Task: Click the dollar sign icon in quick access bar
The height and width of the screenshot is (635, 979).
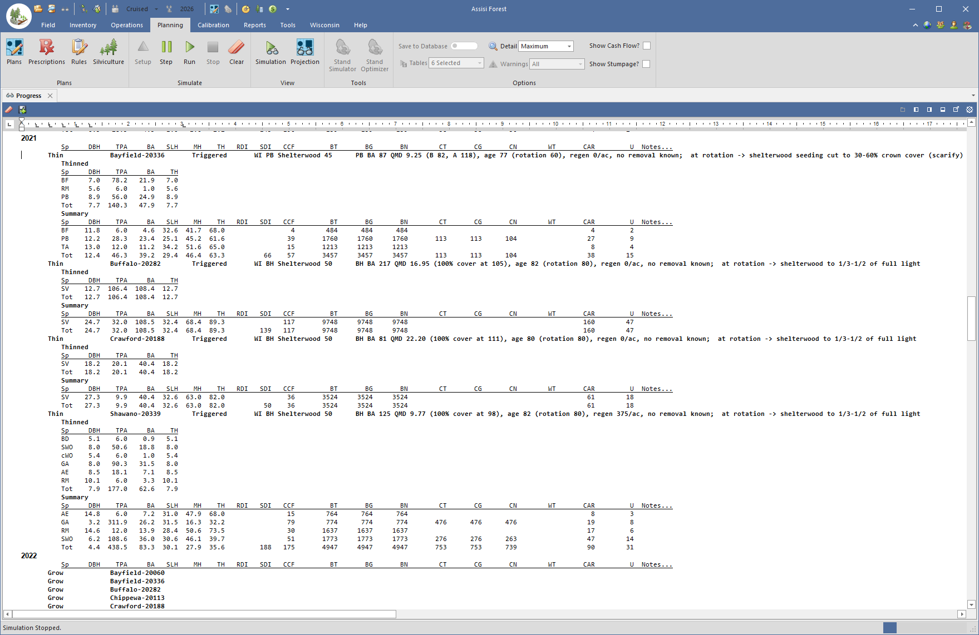Action: 273,9
